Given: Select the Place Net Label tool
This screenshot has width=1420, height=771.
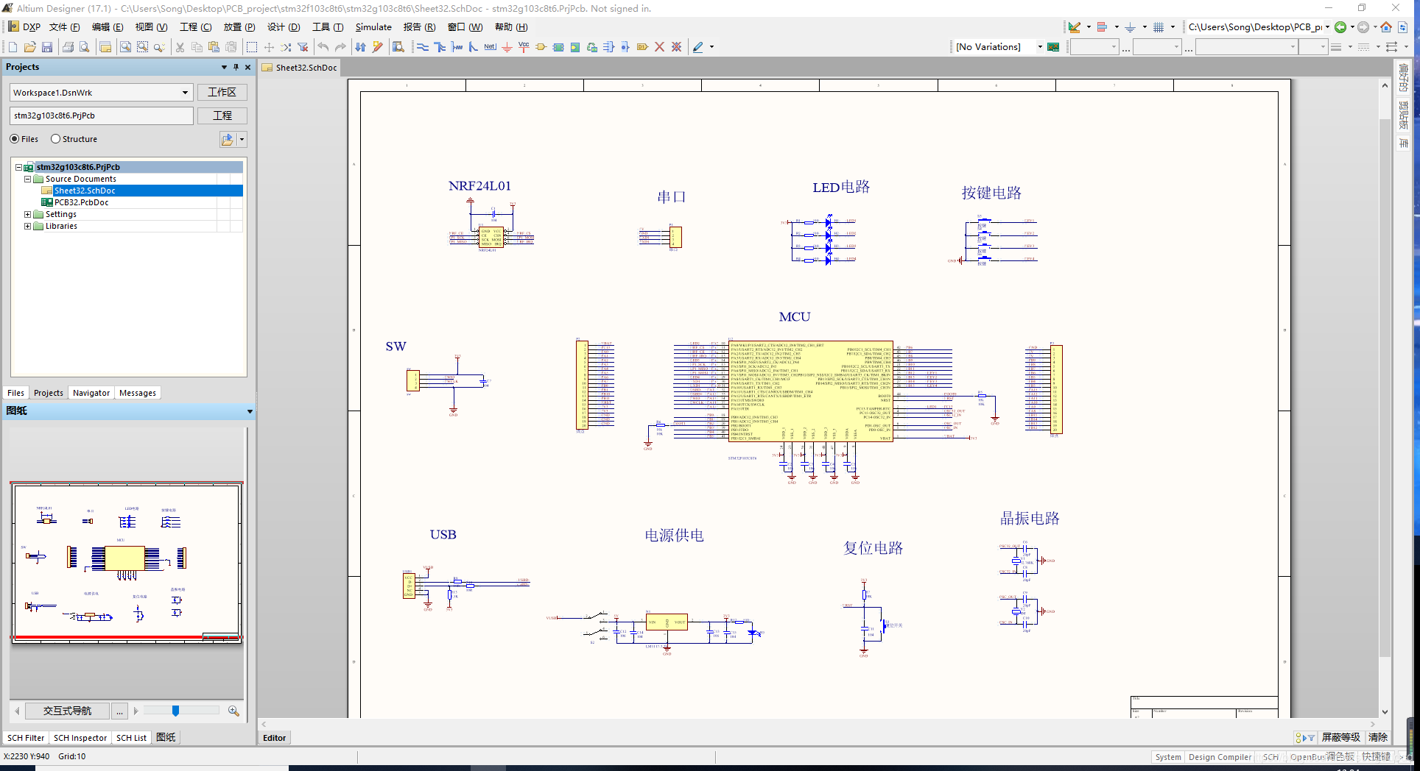Looking at the screenshot, I should 490,47.
